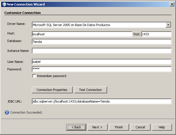The height and width of the screenshot is (135, 176).
Task: Enable the Remember password checkbox
Action: click(34, 76)
